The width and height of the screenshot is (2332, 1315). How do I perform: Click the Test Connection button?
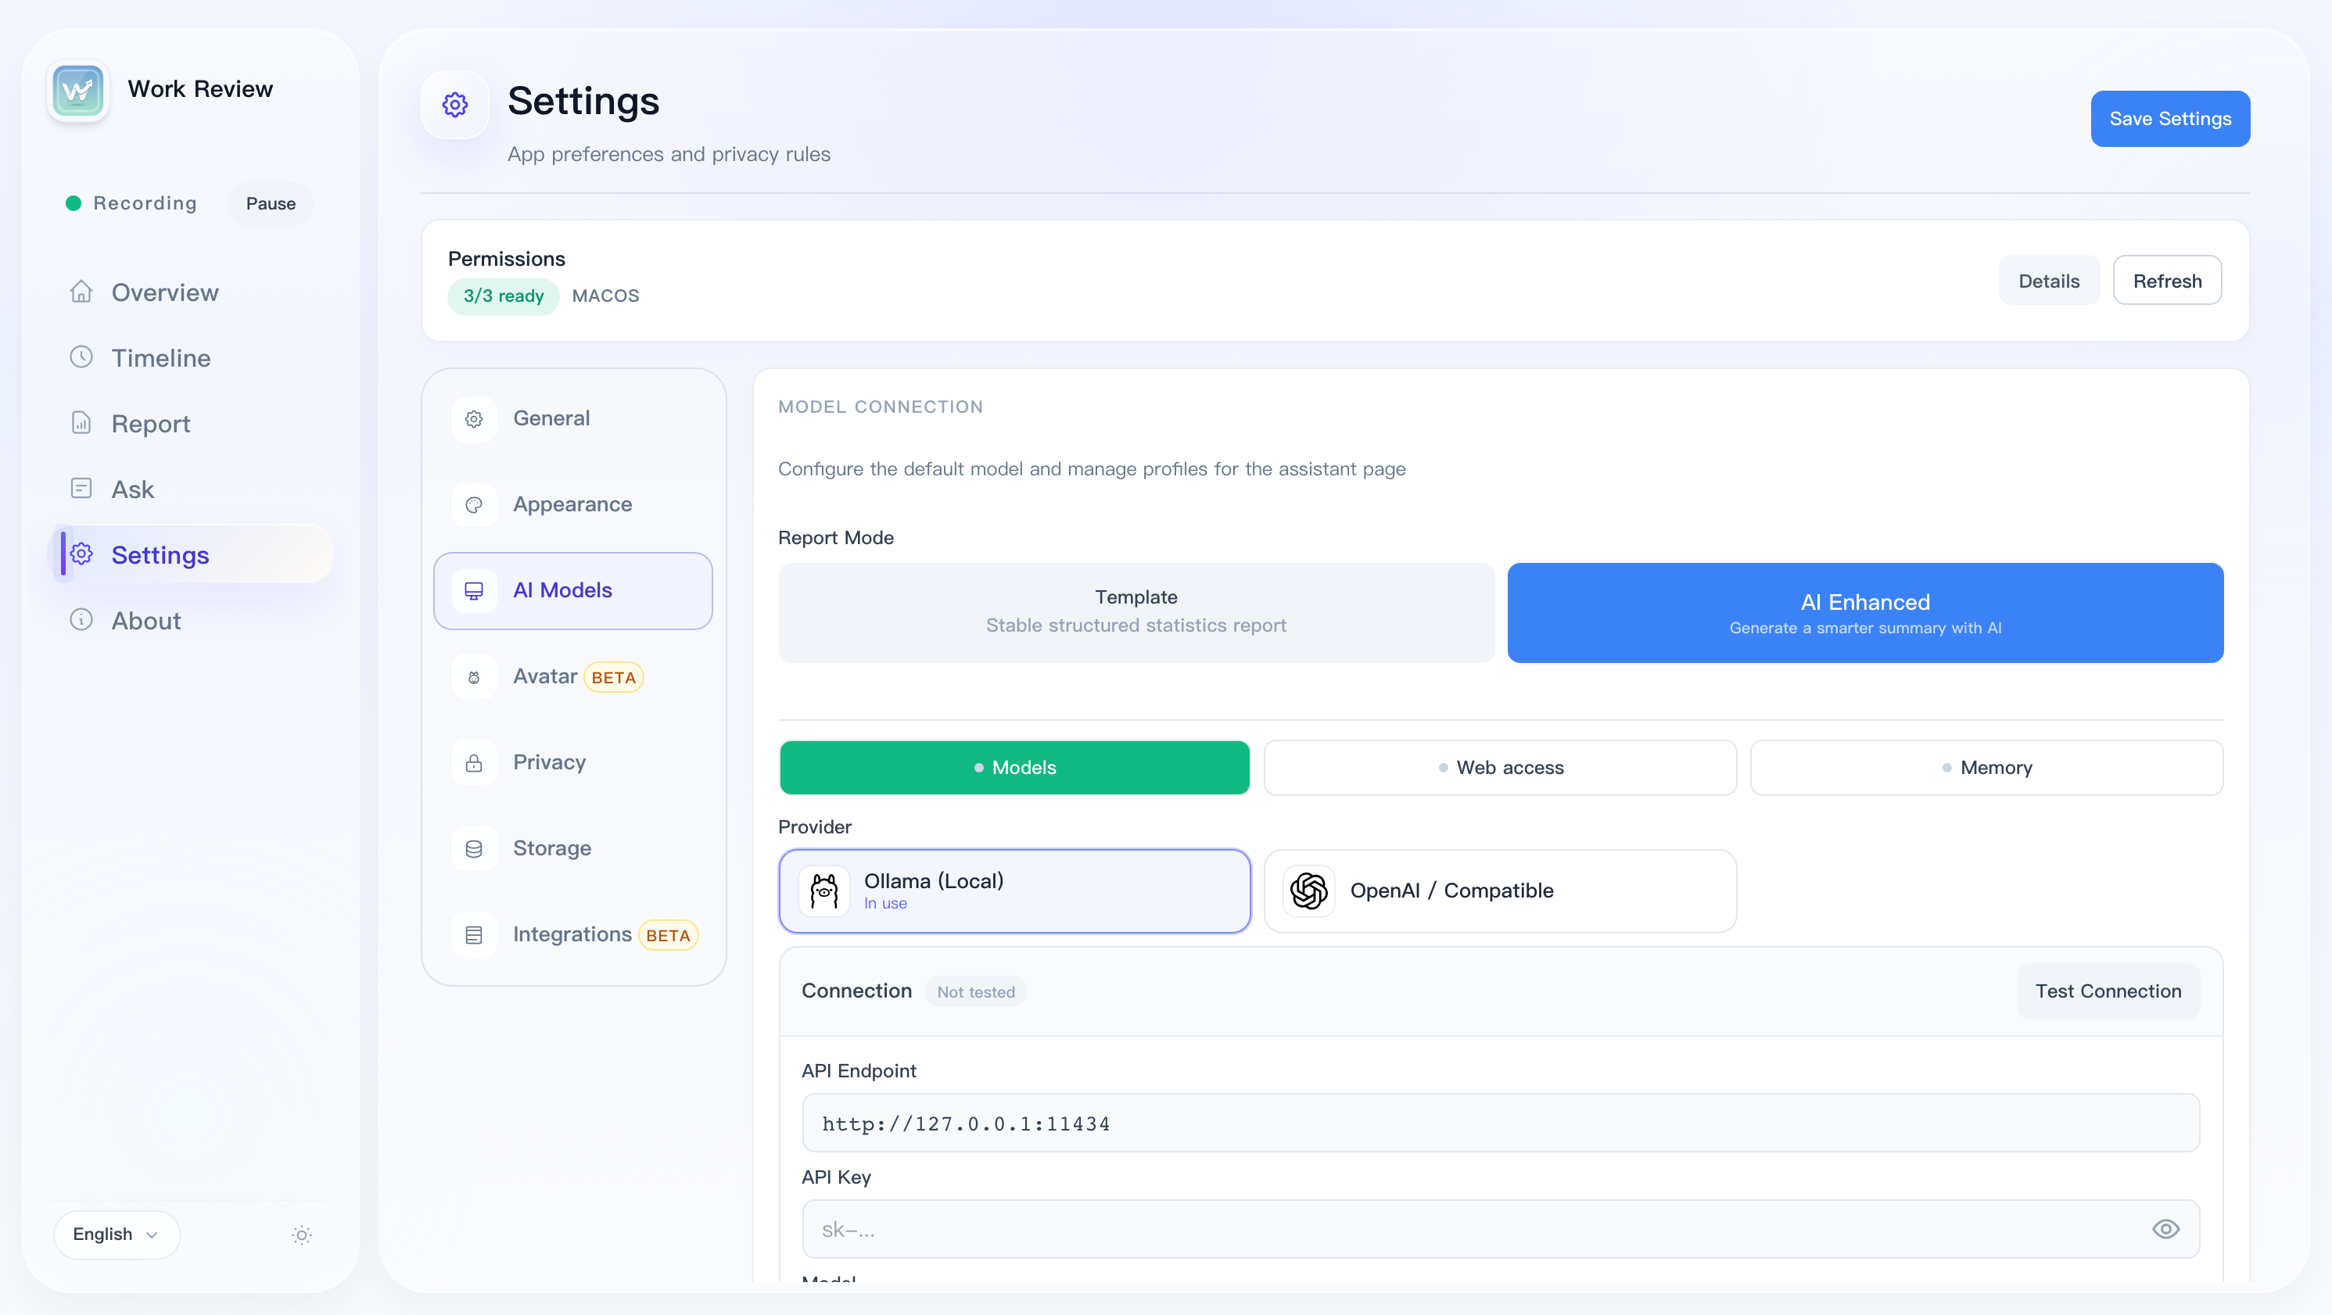tap(2108, 991)
